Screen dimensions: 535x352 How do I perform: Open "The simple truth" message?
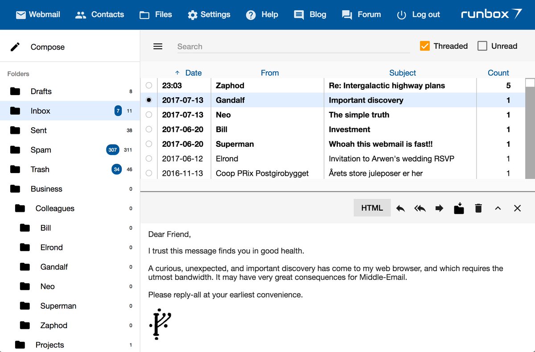(x=359, y=115)
